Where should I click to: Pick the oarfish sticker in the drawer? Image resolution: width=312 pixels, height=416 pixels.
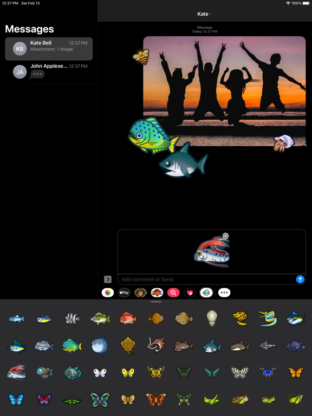[x=16, y=373]
